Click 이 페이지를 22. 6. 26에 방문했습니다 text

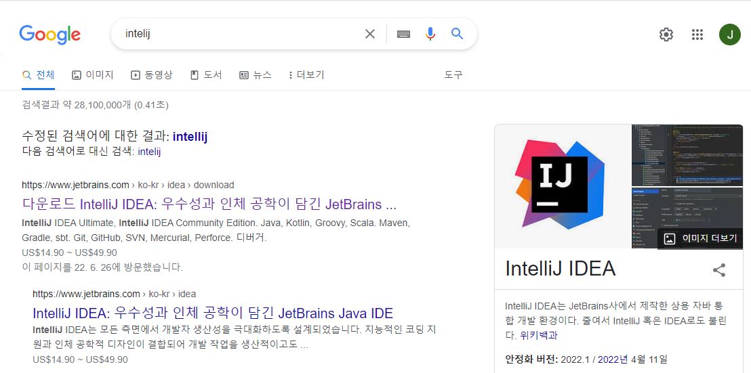pyautogui.click(x=102, y=267)
